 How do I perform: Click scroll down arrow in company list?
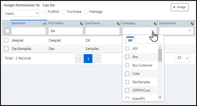pos(160,97)
